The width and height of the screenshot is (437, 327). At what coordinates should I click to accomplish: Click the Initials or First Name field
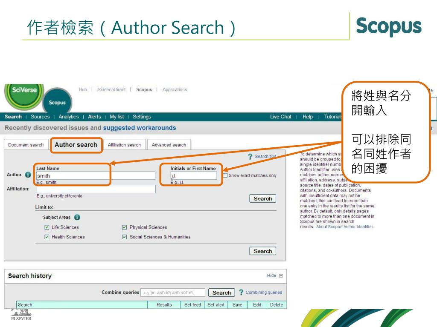coord(194,175)
